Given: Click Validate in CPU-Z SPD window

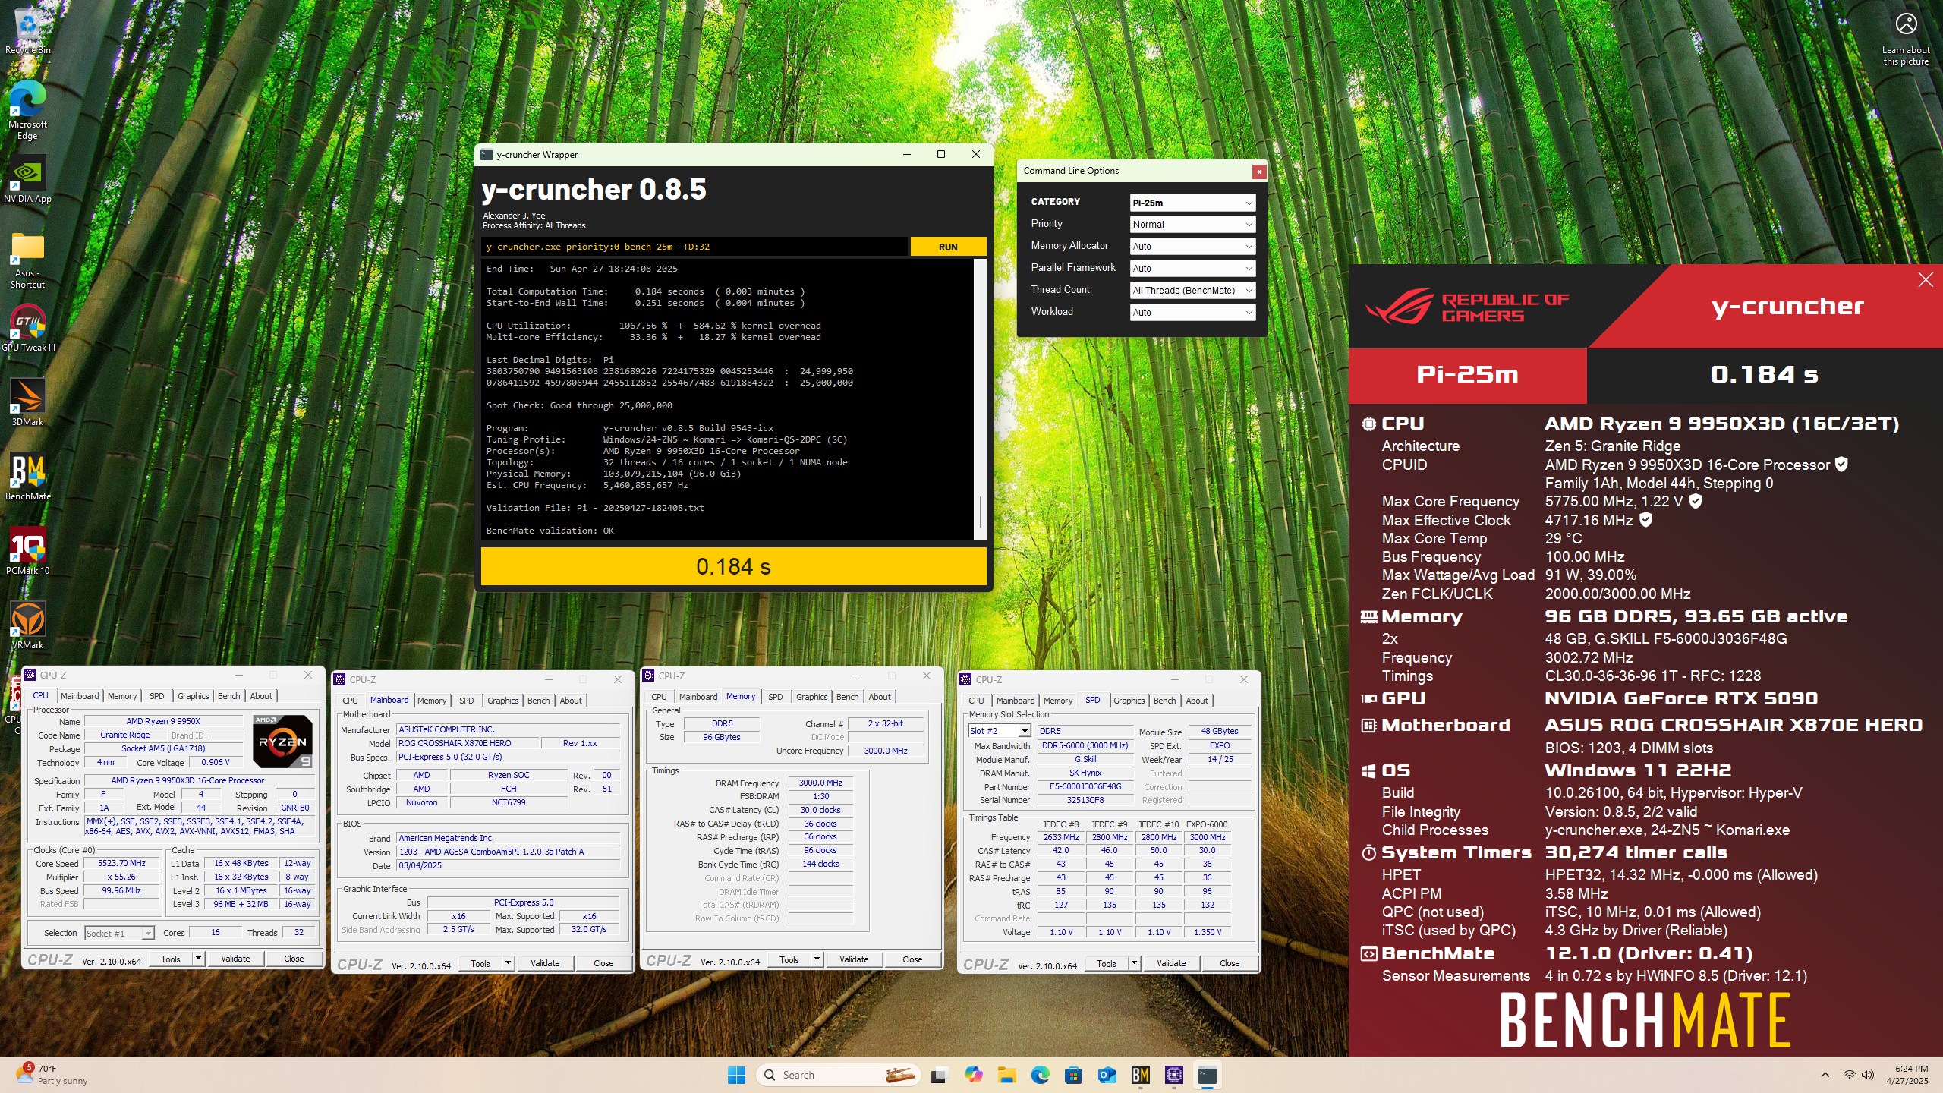Looking at the screenshot, I should tap(1171, 963).
